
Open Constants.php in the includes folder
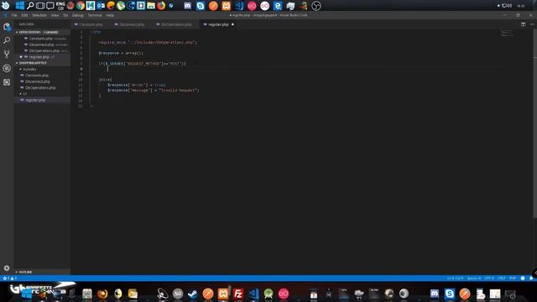(x=42, y=75)
